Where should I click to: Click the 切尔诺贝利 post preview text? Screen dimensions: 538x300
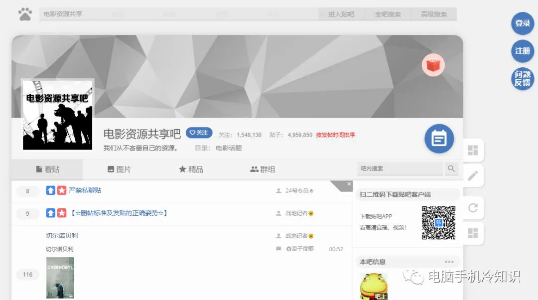coord(60,249)
